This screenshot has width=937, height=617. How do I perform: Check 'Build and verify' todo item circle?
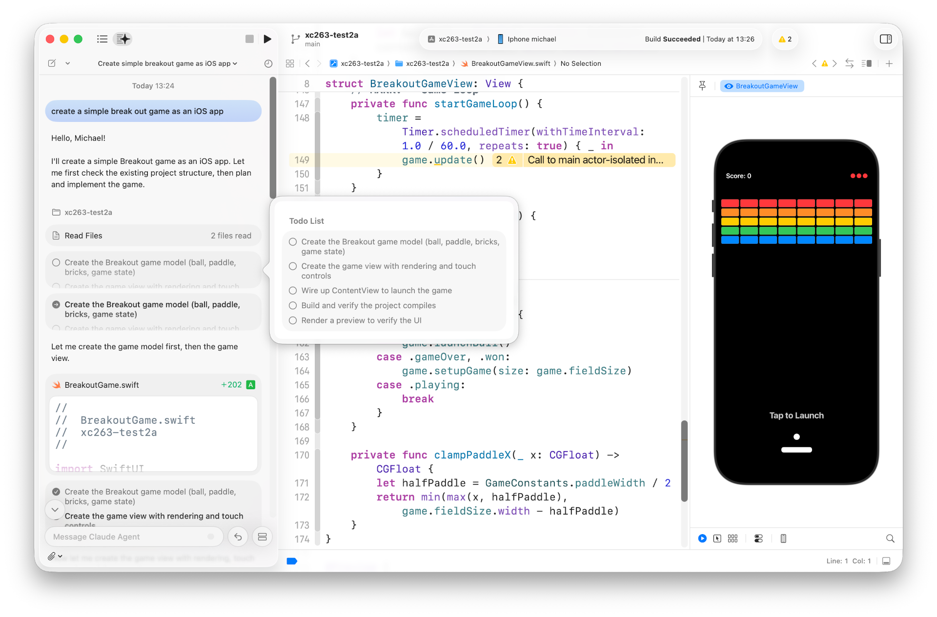293,306
